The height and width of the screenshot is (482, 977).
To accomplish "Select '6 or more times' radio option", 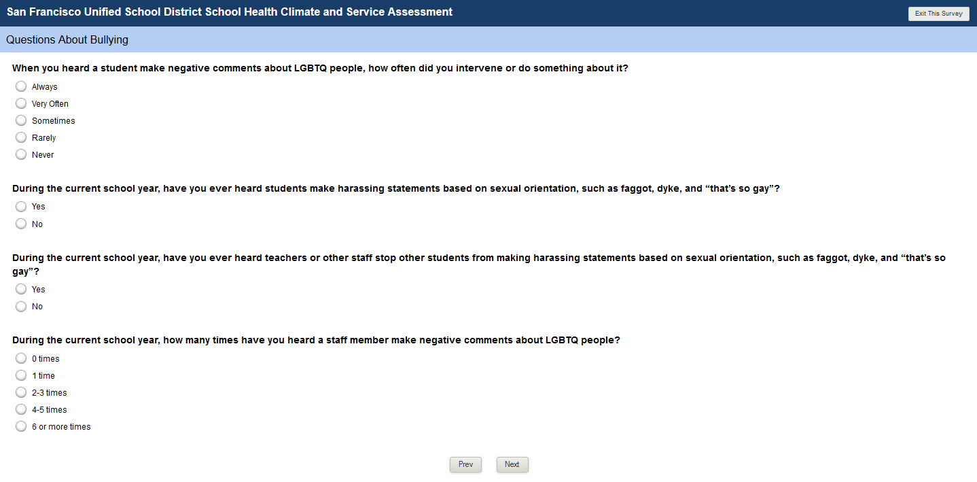I will point(21,426).
